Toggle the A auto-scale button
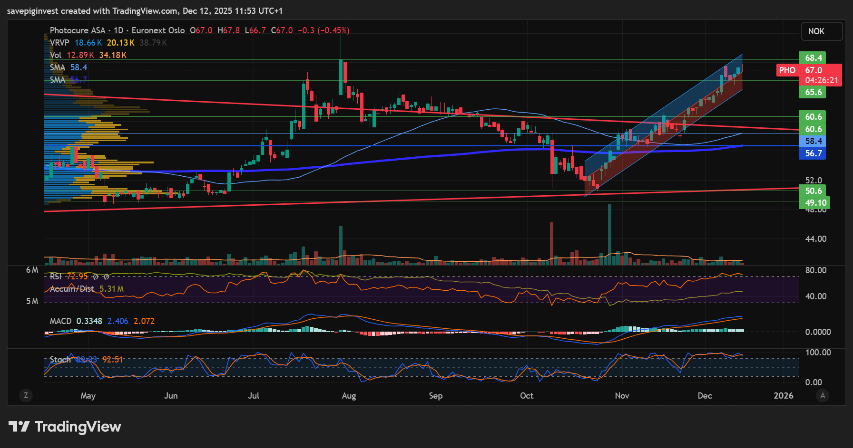Screen dimensions: 853x448 point(823,395)
